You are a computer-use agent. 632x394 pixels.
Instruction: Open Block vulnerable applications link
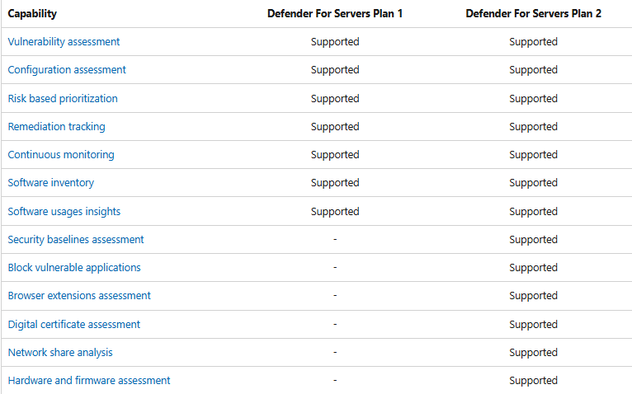point(74,268)
